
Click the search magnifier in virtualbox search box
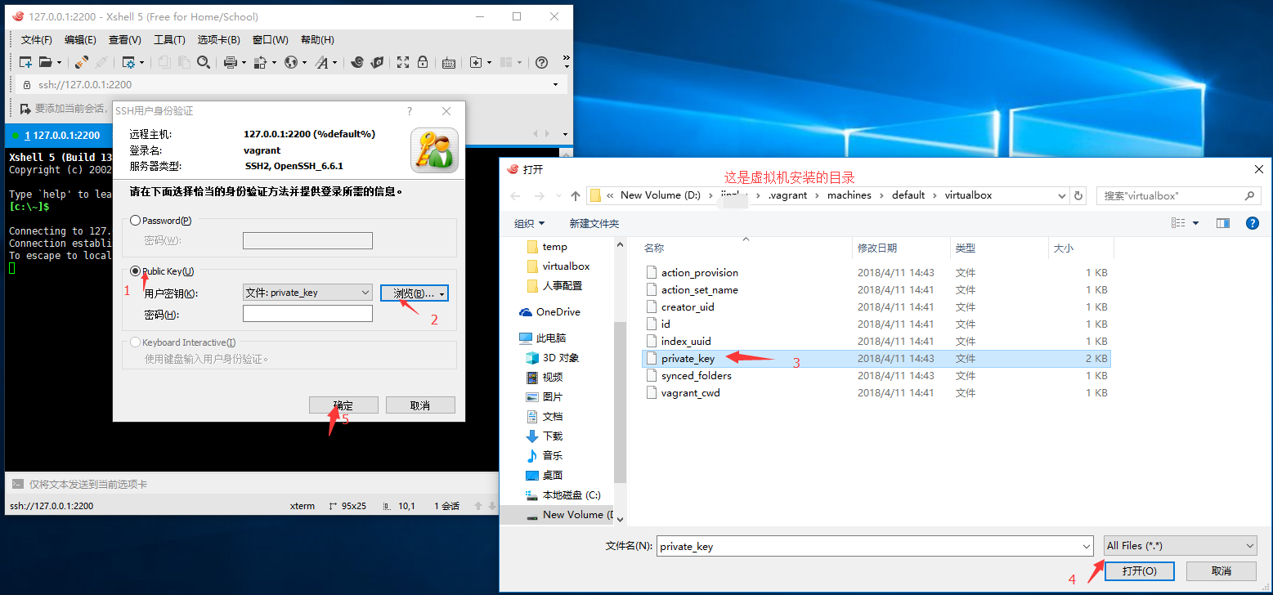point(1249,196)
